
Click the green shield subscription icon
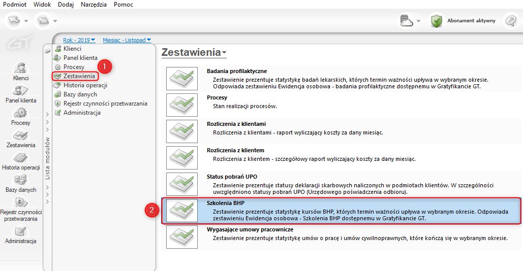point(436,21)
